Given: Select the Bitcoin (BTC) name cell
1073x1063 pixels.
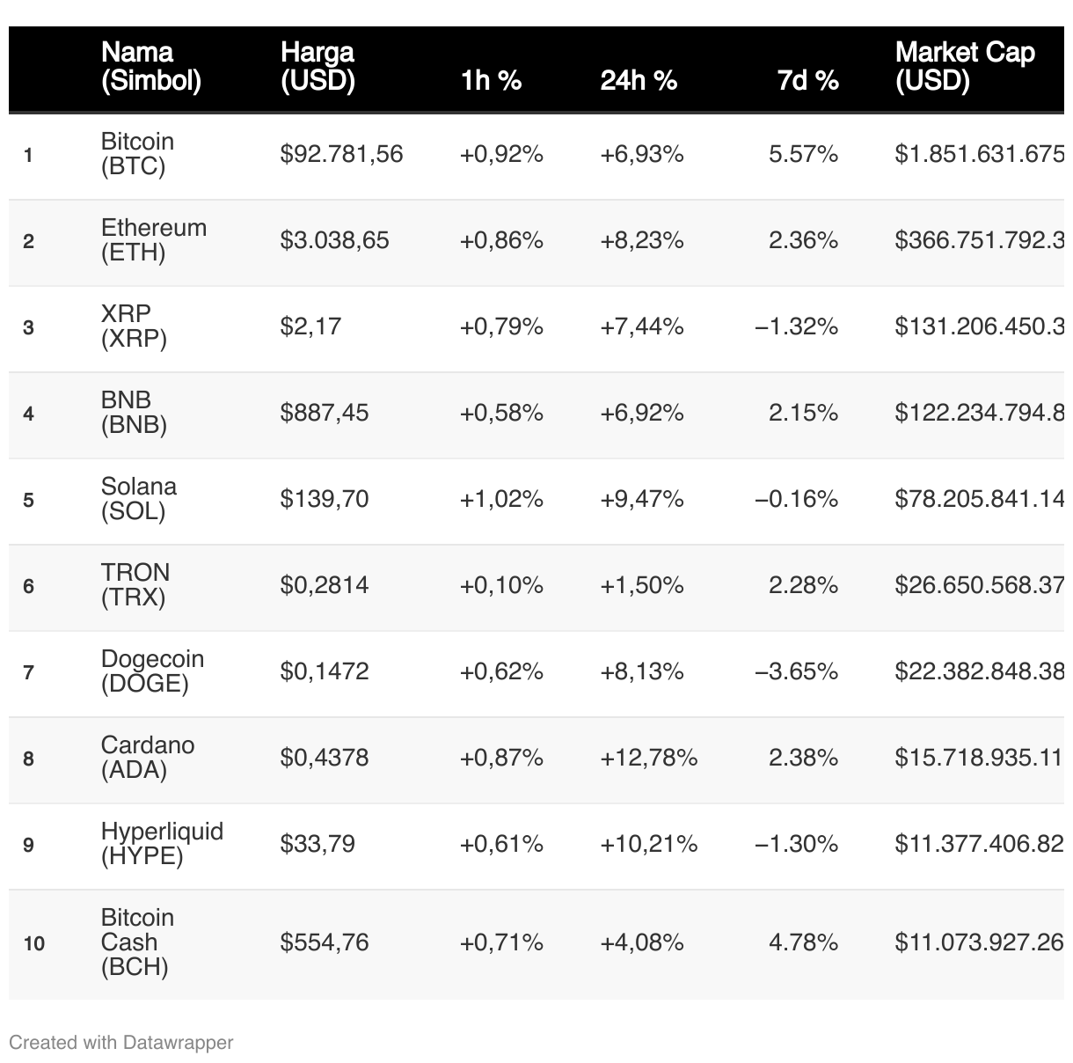Looking at the screenshot, I should tap(137, 154).
